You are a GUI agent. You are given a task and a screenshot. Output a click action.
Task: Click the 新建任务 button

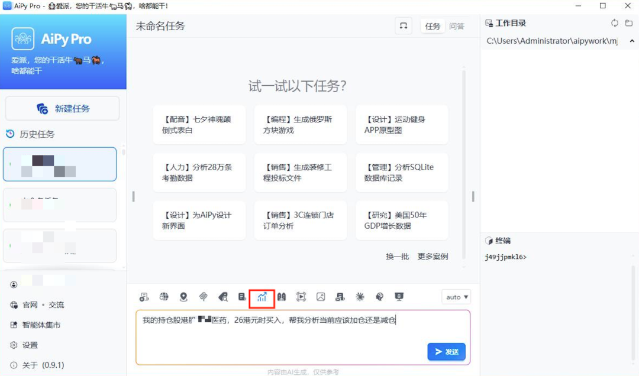coord(62,108)
